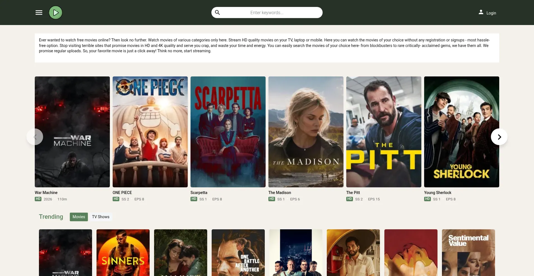Click the War Machine title link
Image resolution: width=534 pixels, height=276 pixels.
coord(46,193)
